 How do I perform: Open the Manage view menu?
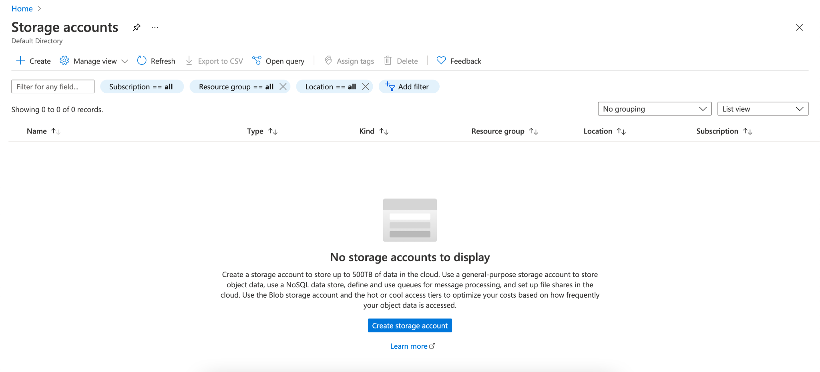click(x=95, y=61)
